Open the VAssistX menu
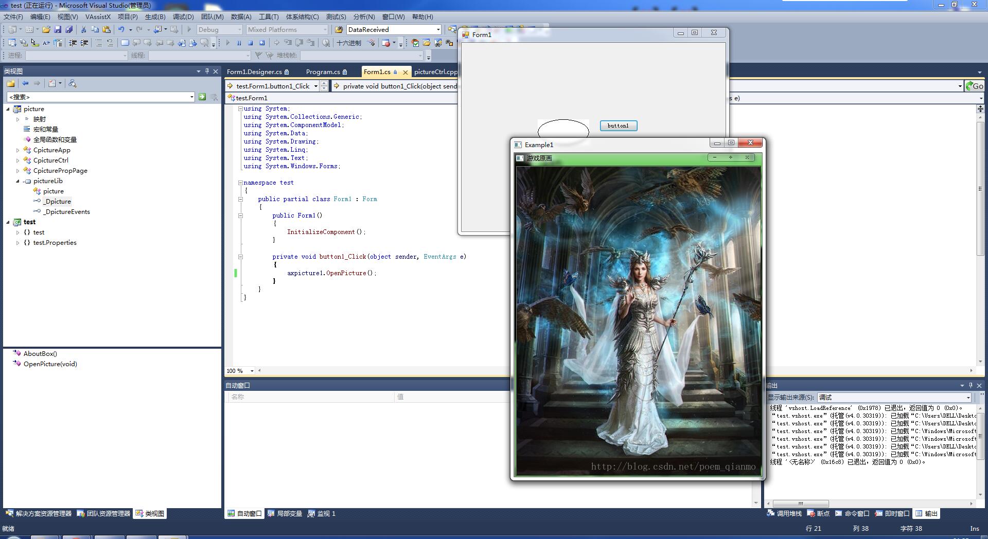Viewport: 988px width, 539px height. coord(98,17)
